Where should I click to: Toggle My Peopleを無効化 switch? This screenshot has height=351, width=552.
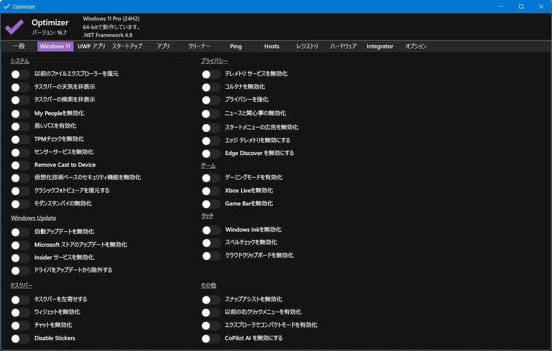pos(21,113)
